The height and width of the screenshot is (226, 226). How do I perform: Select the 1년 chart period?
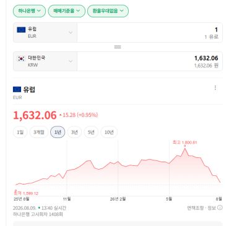[x=58, y=132]
